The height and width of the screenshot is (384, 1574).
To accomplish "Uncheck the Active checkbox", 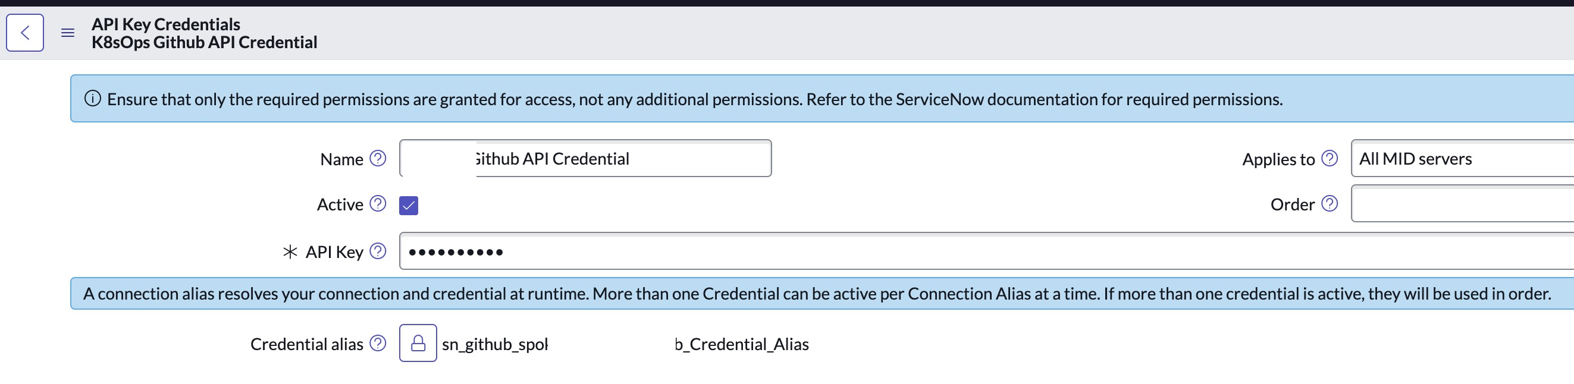I will coord(409,205).
